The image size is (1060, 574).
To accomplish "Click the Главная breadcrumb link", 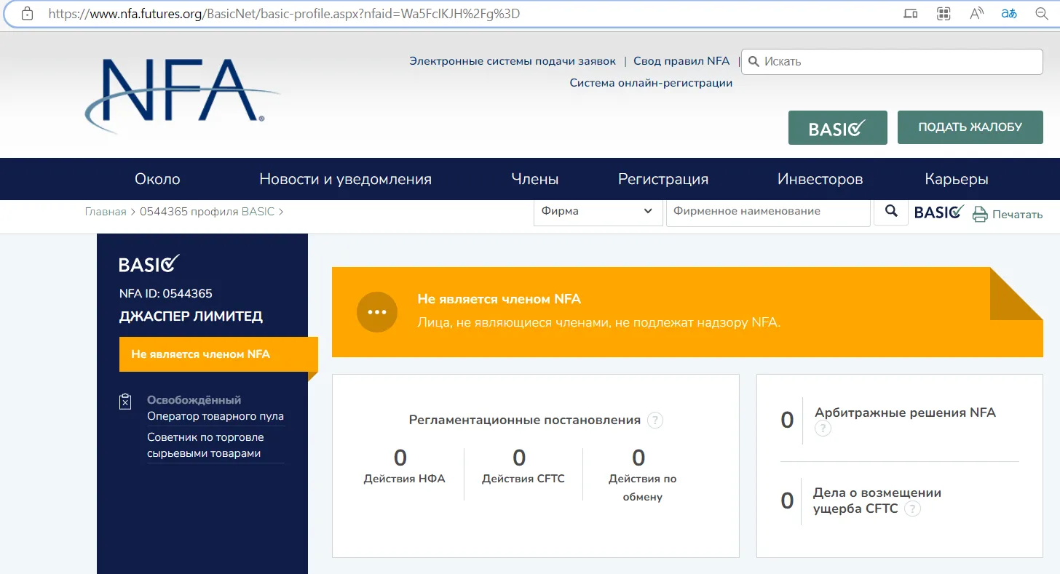I will click(106, 212).
